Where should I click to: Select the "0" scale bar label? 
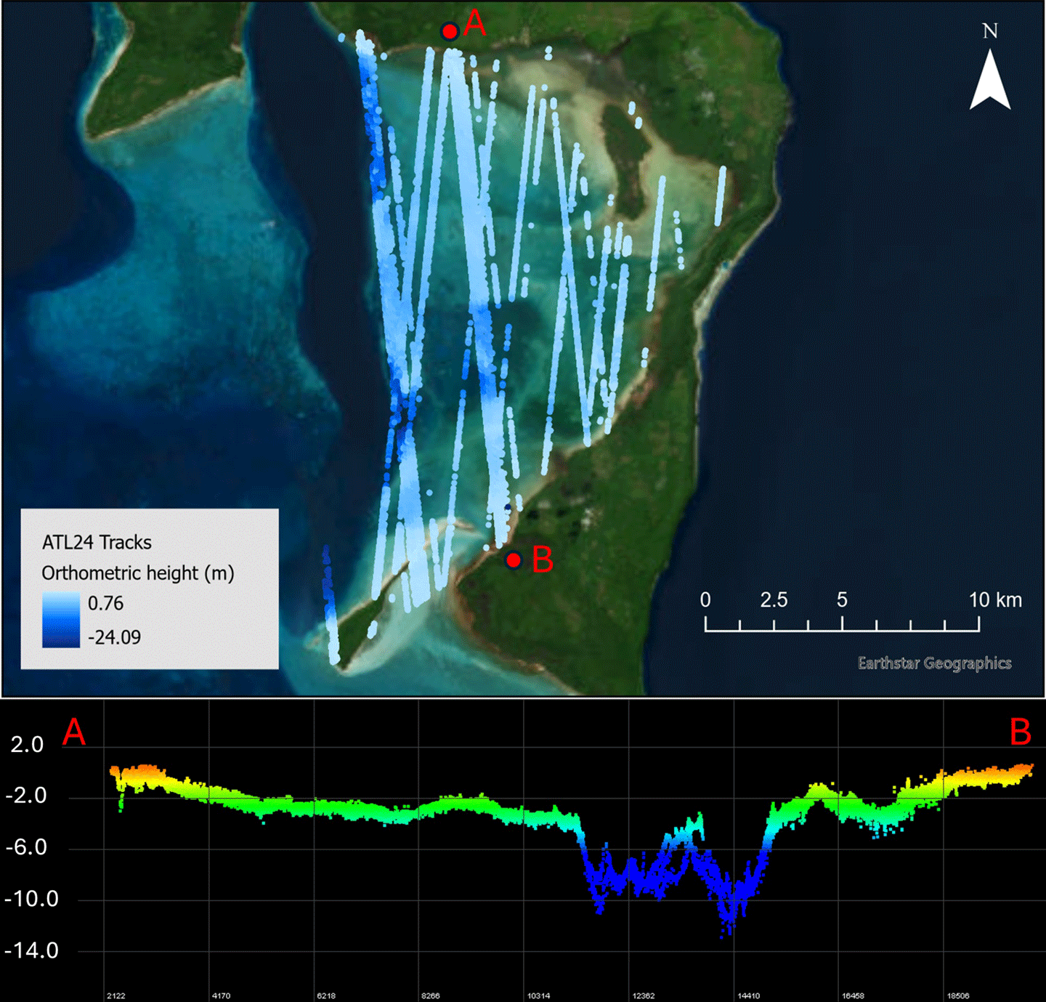click(705, 600)
